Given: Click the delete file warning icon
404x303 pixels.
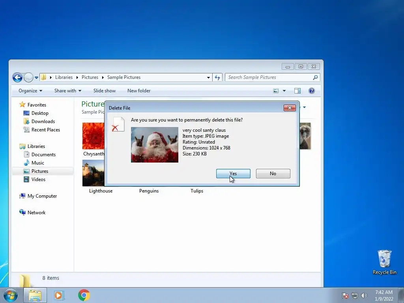Looking at the screenshot, I should [118, 124].
